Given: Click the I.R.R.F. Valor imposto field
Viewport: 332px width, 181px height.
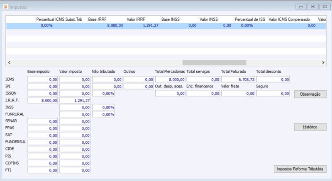Looking at the screenshot, I should coord(75,100).
